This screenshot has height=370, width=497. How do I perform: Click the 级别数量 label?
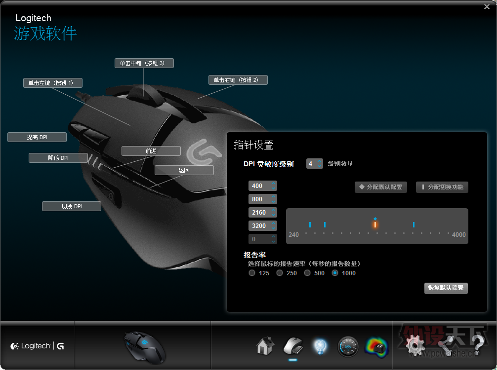coord(340,164)
